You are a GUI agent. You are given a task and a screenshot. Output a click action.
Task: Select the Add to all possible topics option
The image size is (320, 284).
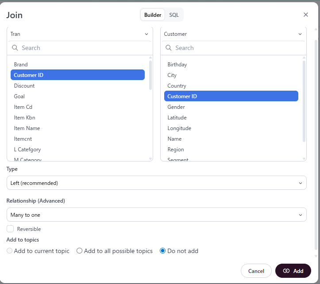[80, 251]
